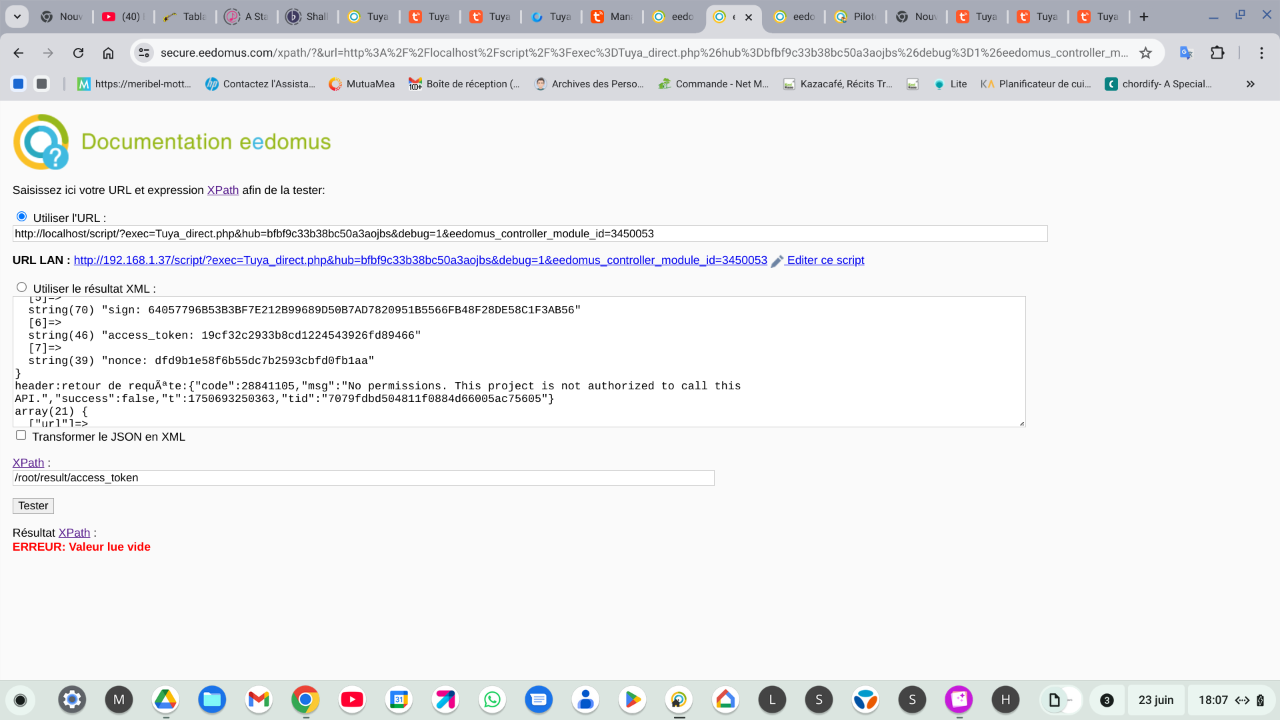Click the gray square bookmark icon
The height and width of the screenshot is (720, 1280).
click(42, 83)
